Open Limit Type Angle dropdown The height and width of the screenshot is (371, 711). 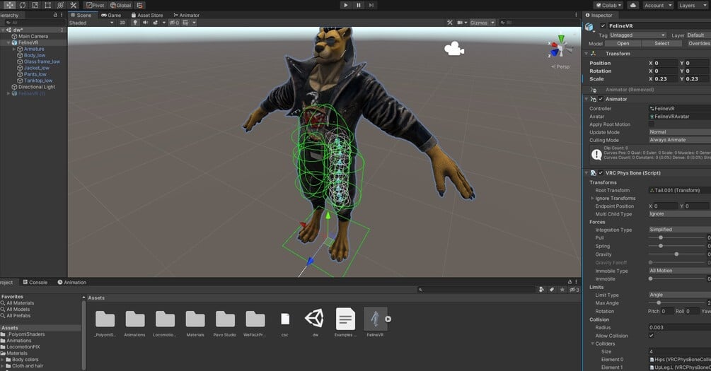(680, 295)
